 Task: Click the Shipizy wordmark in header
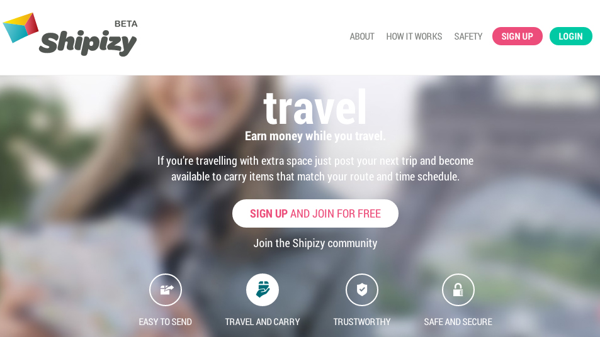click(88, 43)
